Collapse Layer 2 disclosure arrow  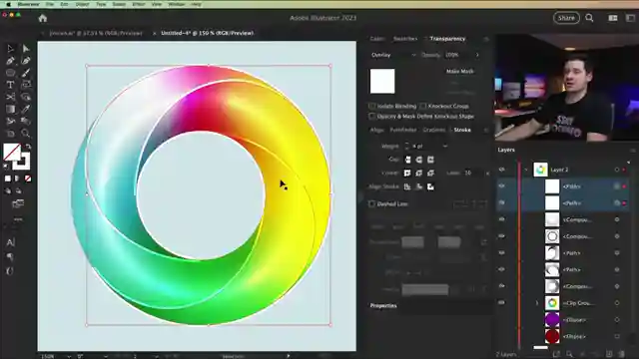tap(526, 170)
